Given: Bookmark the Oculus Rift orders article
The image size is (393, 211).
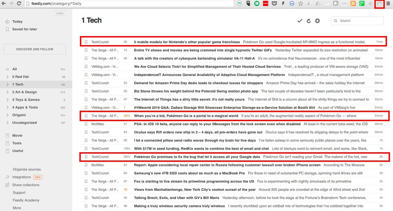Looking at the screenshot, I should (86, 132).
